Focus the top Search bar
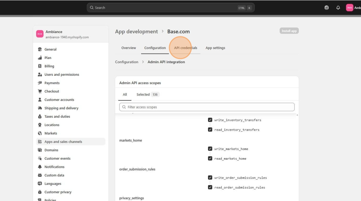Viewport: 361px width, 201px height. tap(170, 8)
